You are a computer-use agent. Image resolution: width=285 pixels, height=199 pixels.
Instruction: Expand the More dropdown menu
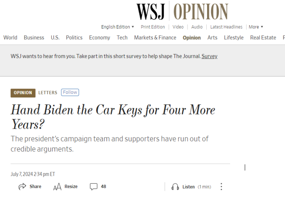256,27
